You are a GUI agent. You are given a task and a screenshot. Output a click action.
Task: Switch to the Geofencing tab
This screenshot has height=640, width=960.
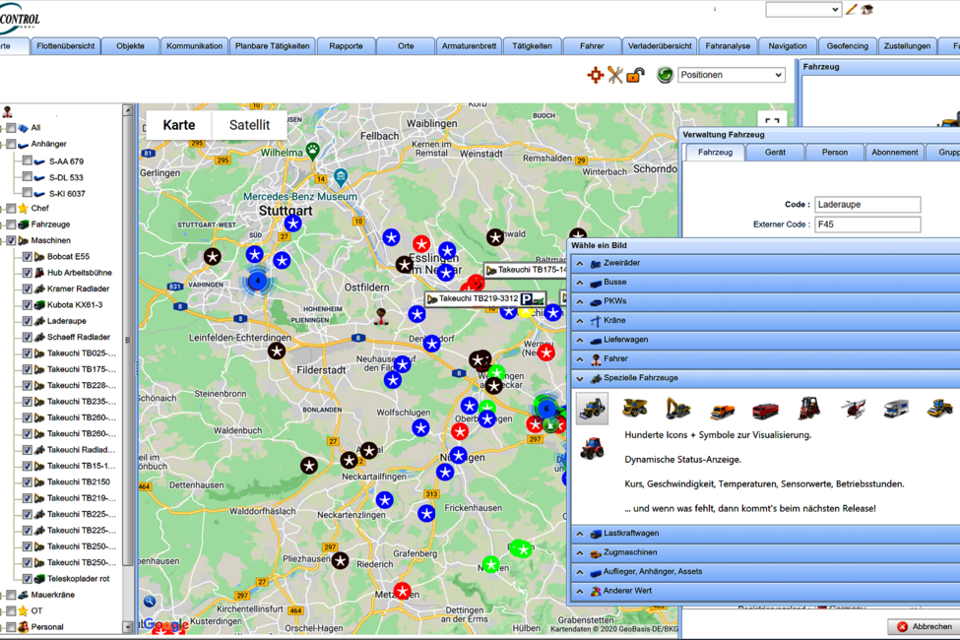pyautogui.click(x=848, y=46)
